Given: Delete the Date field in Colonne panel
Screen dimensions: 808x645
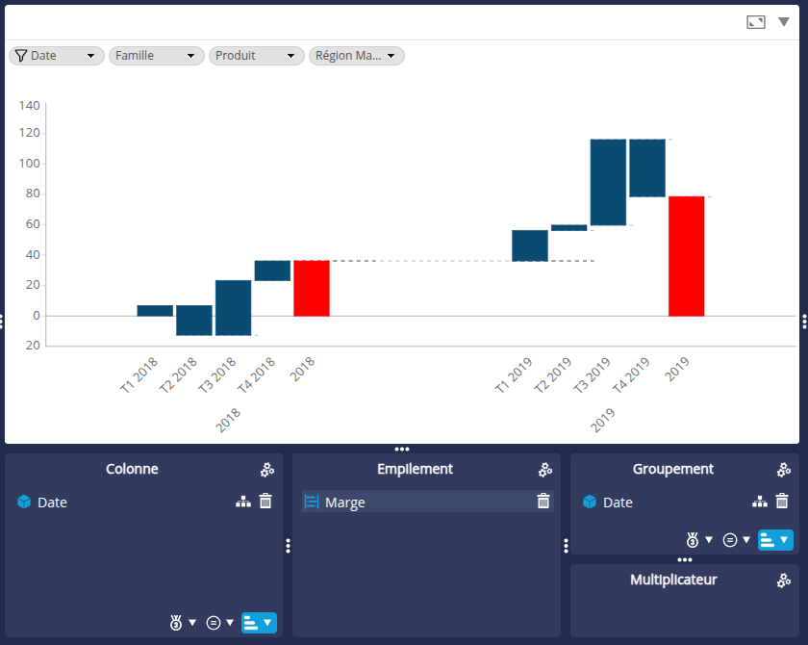Looking at the screenshot, I should tap(265, 502).
